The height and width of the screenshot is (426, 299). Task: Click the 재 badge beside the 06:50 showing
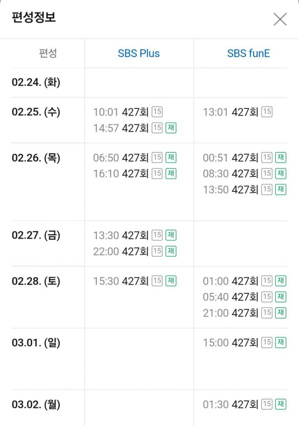click(x=171, y=158)
